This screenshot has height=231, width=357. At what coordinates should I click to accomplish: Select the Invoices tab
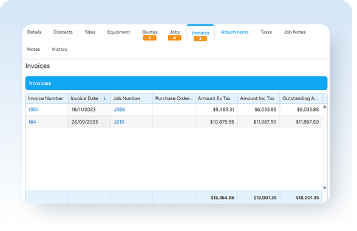[200, 33]
